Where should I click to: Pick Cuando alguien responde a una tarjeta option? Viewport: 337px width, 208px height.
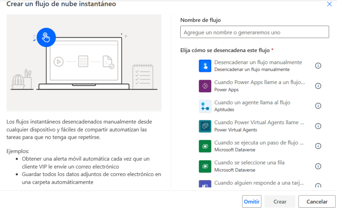coord(259,183)
